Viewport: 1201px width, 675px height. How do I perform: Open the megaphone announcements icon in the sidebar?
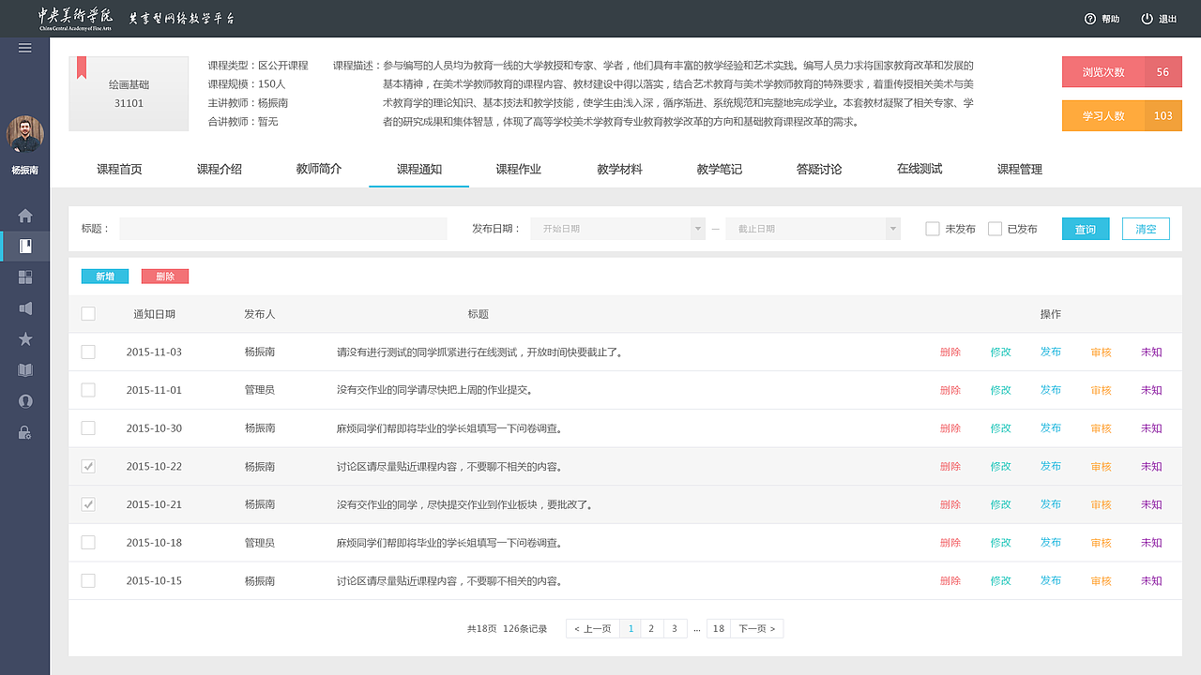click(25, 308)
